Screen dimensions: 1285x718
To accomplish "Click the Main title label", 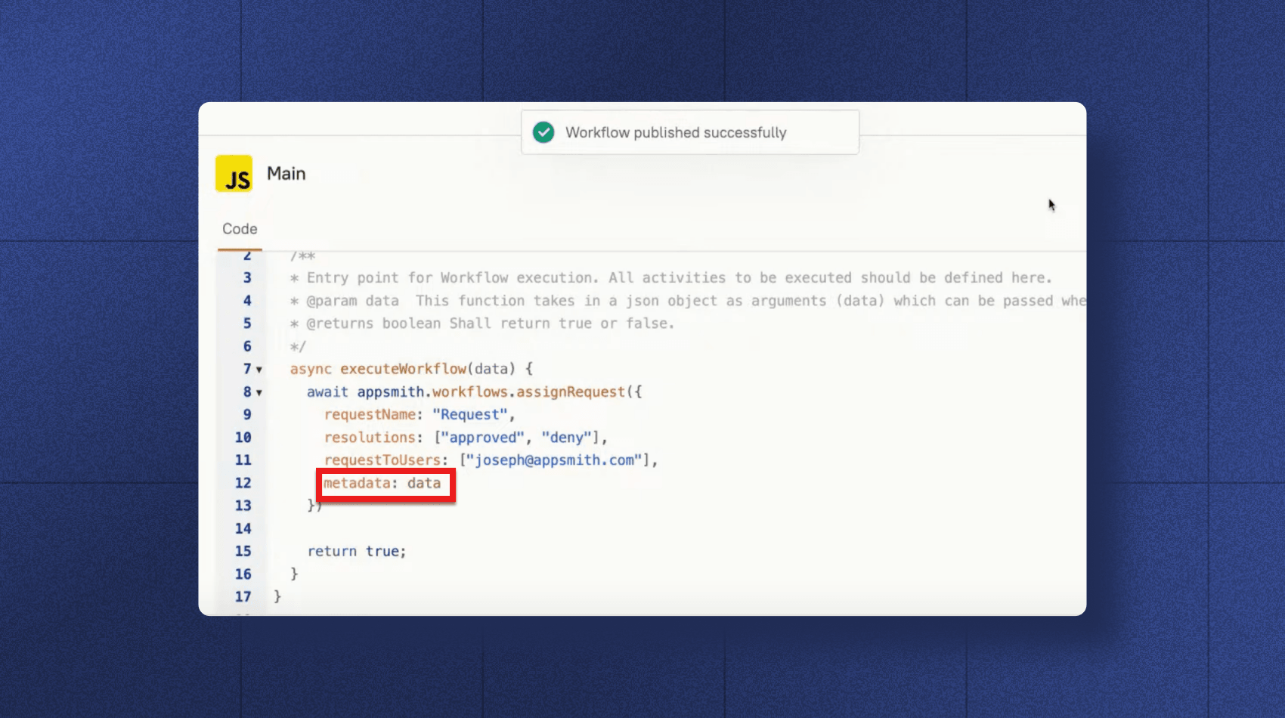I will (286, 173).
